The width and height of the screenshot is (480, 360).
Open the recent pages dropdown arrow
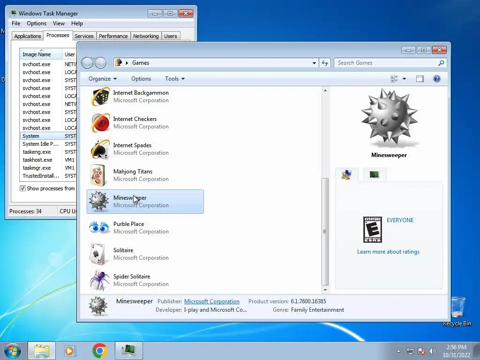pyautogui.click(x=110, y=63)
